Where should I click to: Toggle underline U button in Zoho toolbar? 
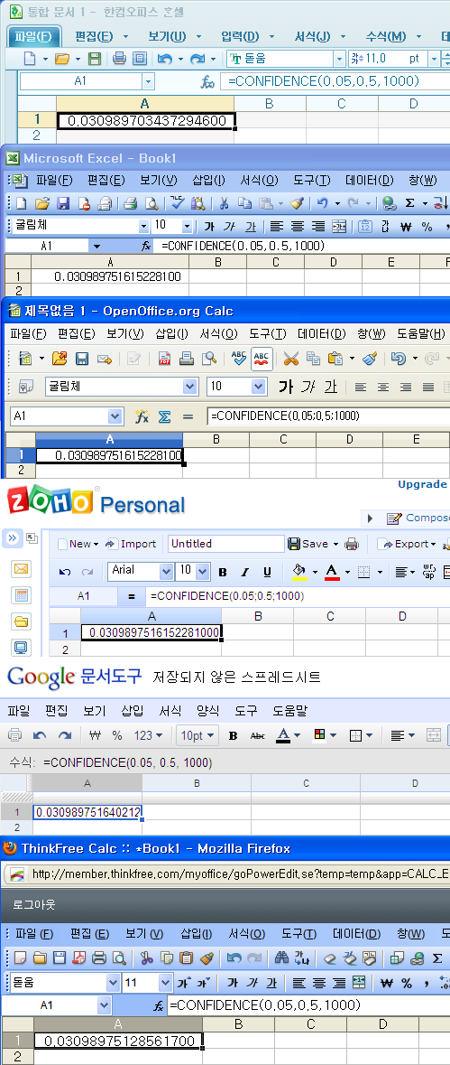coord(267,572)
